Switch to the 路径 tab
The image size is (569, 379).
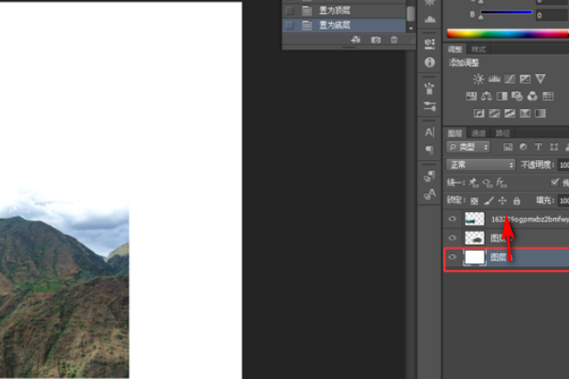point(503,133)
